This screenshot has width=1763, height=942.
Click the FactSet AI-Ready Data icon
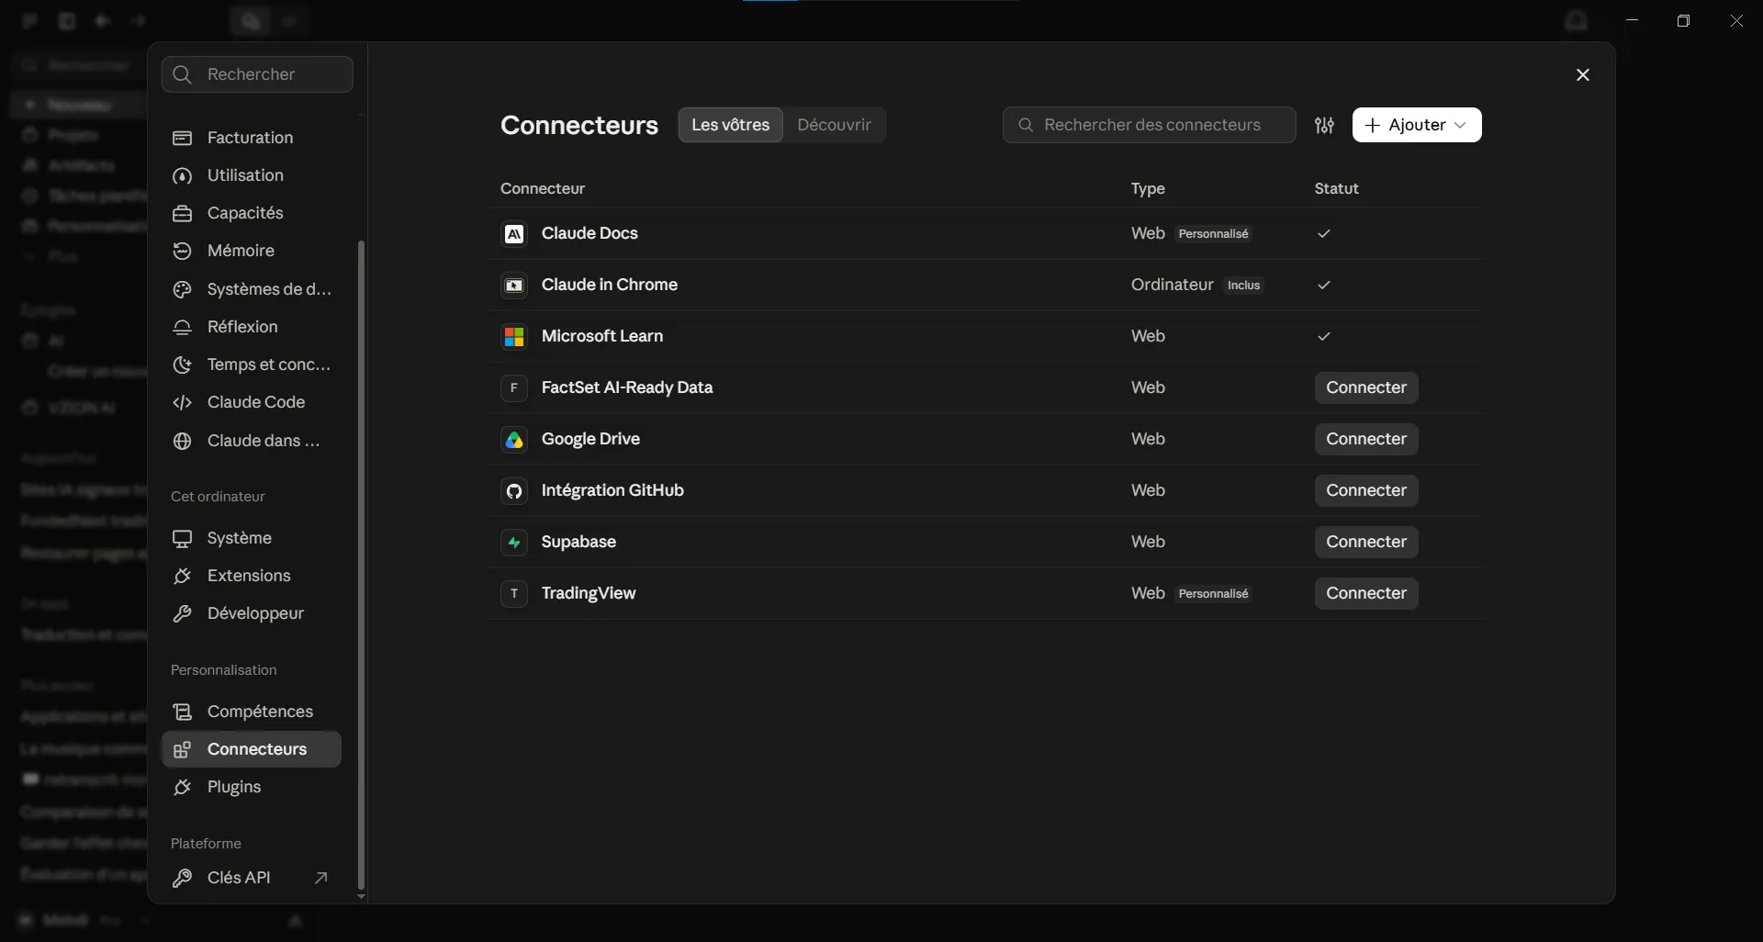click(514, 388)
